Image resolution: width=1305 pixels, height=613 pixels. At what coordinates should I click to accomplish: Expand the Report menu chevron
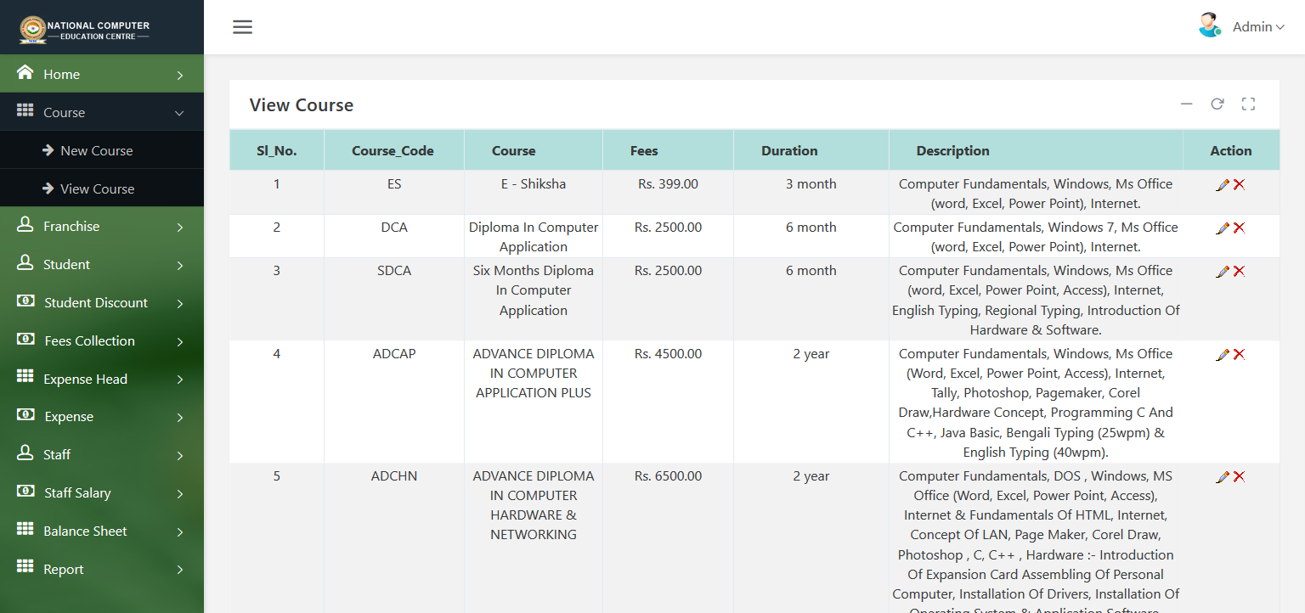pos(179,570)
